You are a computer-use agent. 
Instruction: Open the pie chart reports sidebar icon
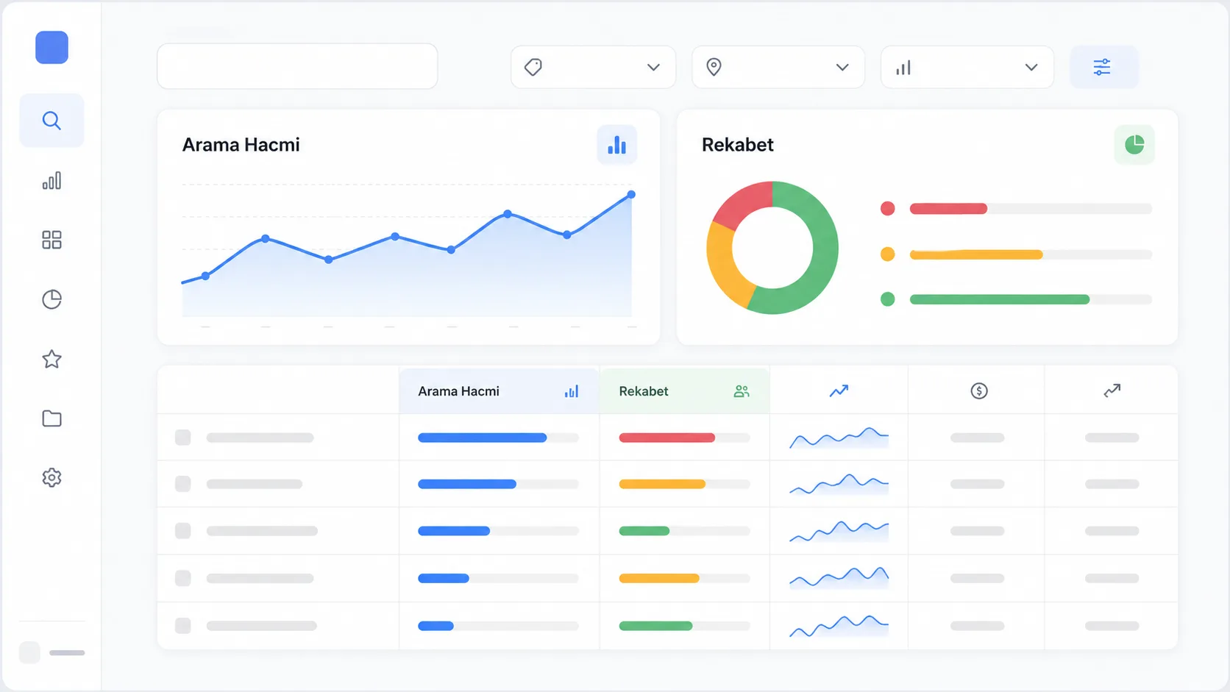(x=51, y=299)
